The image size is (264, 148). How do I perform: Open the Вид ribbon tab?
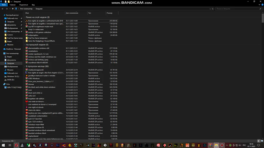pos(33,5)
